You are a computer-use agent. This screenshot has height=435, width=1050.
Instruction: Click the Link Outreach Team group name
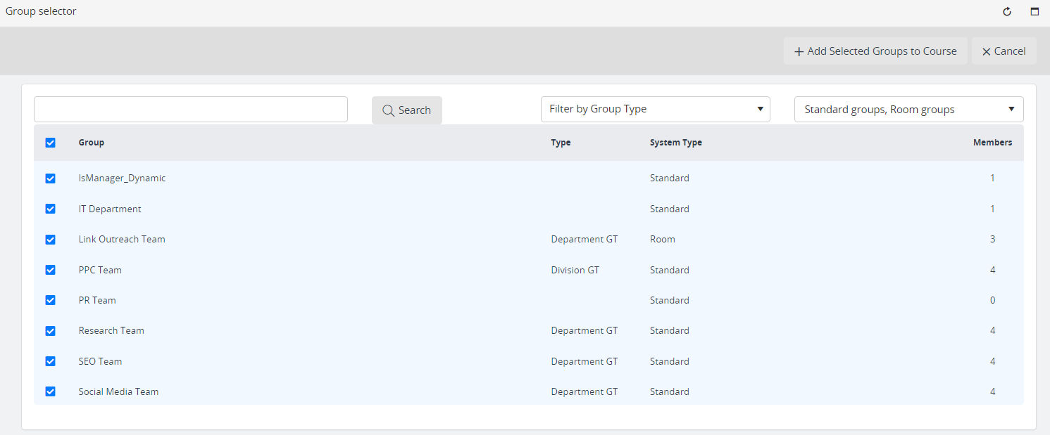(122, 240)
